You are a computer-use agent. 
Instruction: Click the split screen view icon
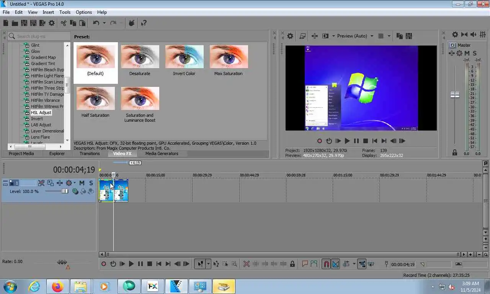tap(325, 36)
